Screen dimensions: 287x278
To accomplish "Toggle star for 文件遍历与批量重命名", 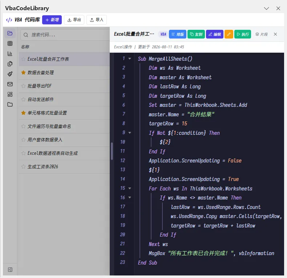I will [x=23, y=126].
